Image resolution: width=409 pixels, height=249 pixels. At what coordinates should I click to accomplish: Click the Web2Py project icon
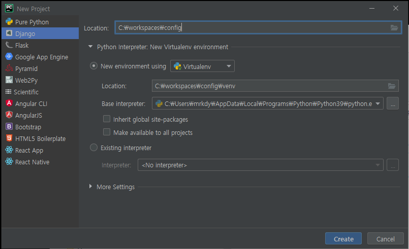9,80
